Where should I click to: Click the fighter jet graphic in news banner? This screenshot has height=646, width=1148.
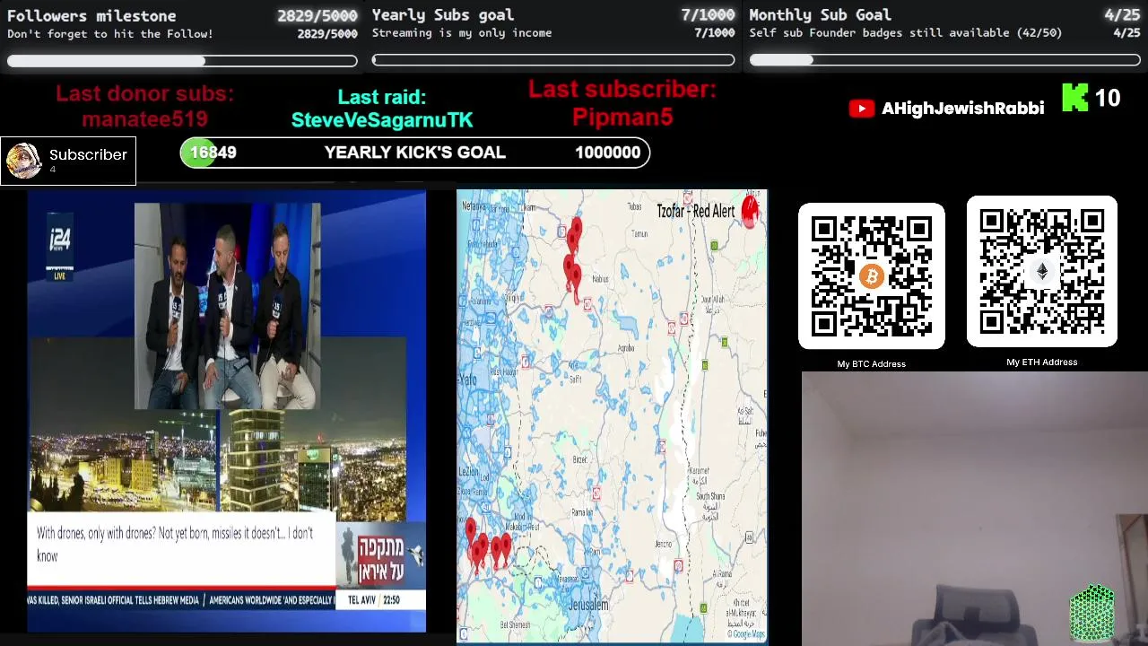tap(414, 555)
